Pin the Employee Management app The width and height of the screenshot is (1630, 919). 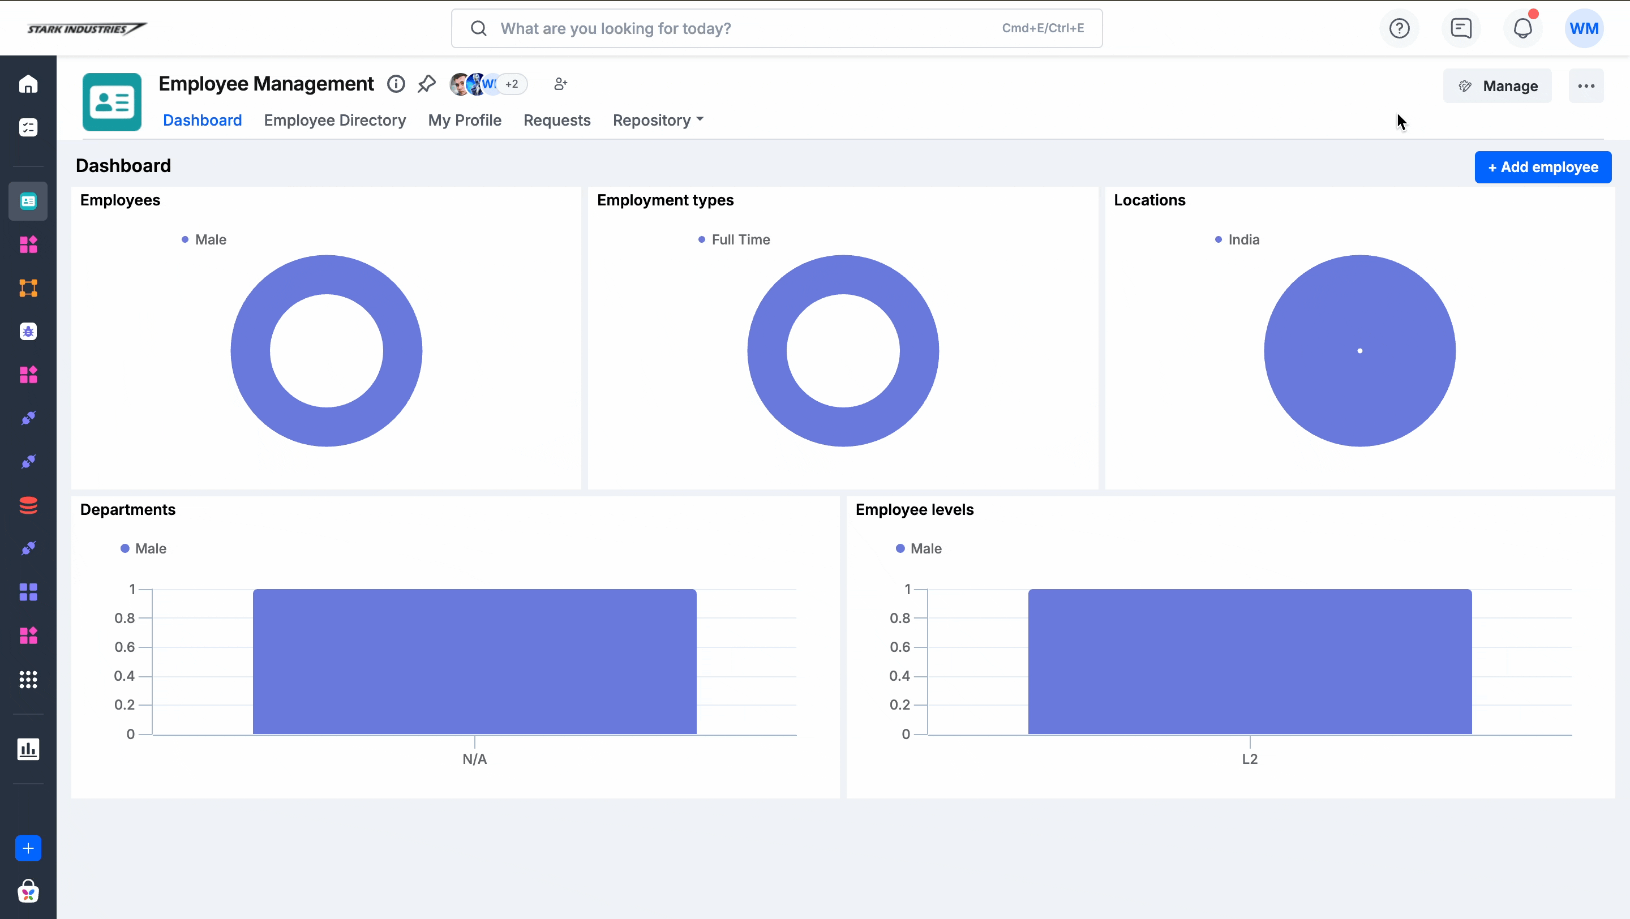tap(427, 84)
